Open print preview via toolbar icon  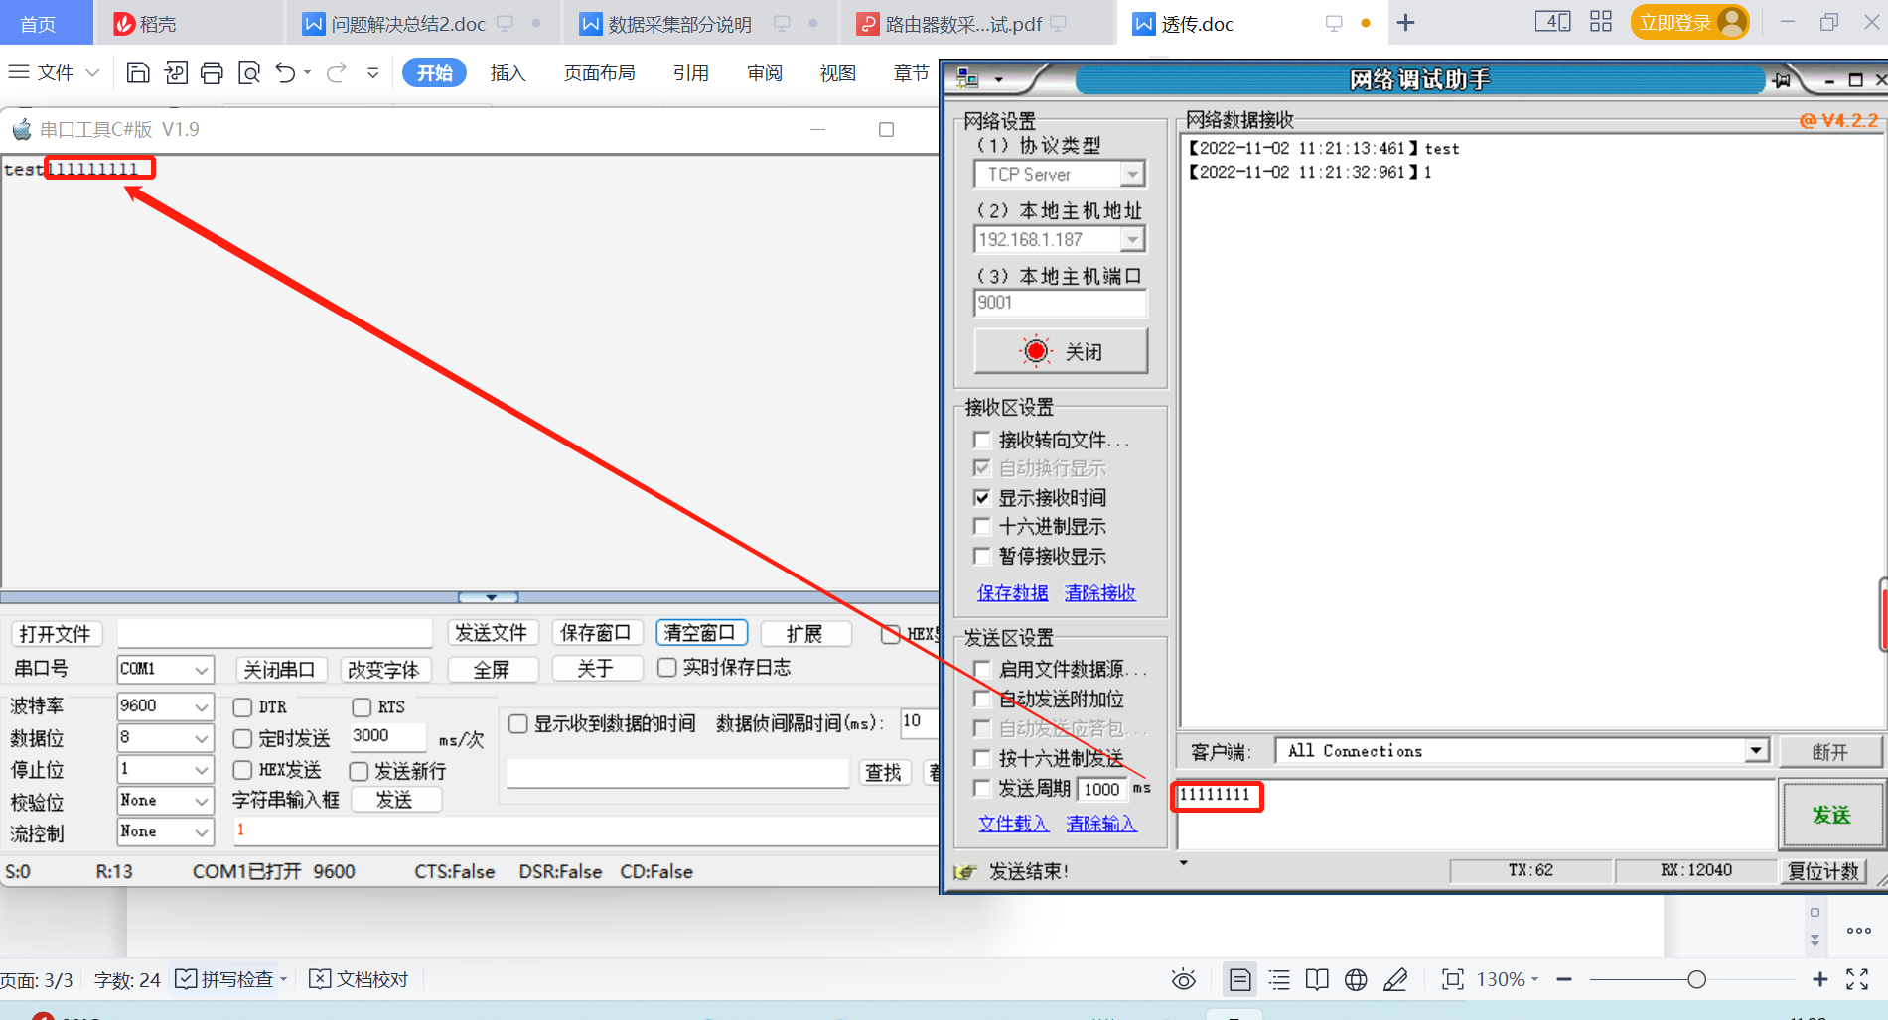pos(248,71)
